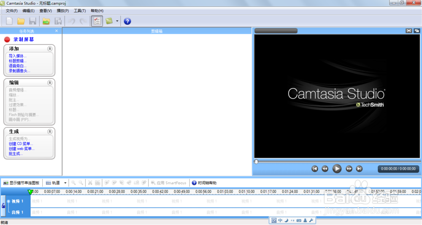Open 时间轴帮助 timeline help
The height and width of the screenshot is (225, 422).
[204, 183]
